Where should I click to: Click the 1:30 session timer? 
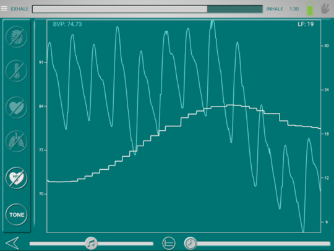[x=294, y=9]
